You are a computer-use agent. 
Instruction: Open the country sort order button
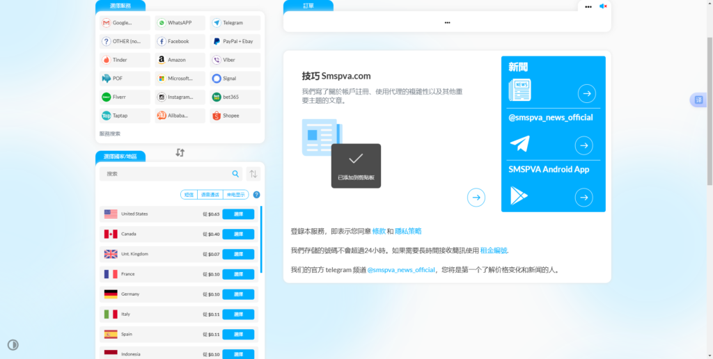(x=253, y=174)
